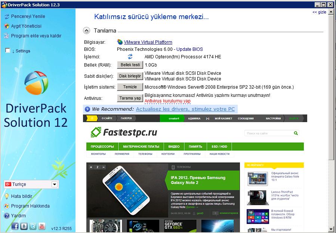Select Program ekle veya kaldır
The width and height of the screenshot is (336, 233).
tap(36, 36)
